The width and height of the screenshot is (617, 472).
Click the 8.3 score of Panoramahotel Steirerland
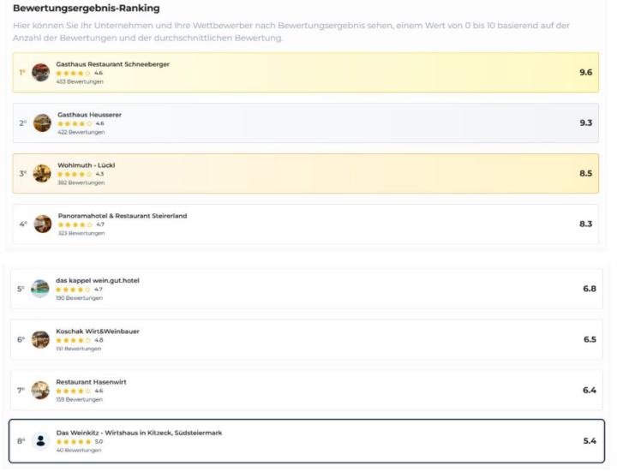click(585, 224)
